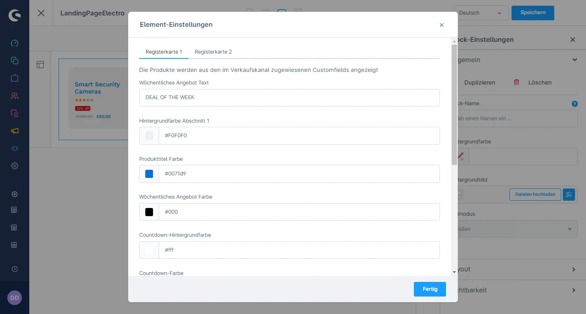
Task: Click the media library icon beside upload
Action: 569,195
